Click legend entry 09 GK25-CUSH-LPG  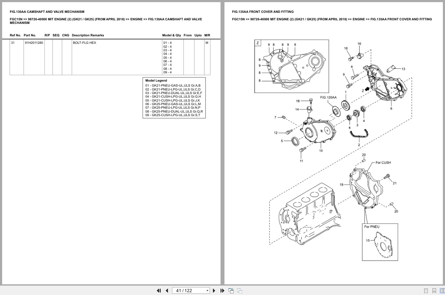coord(173,115)
